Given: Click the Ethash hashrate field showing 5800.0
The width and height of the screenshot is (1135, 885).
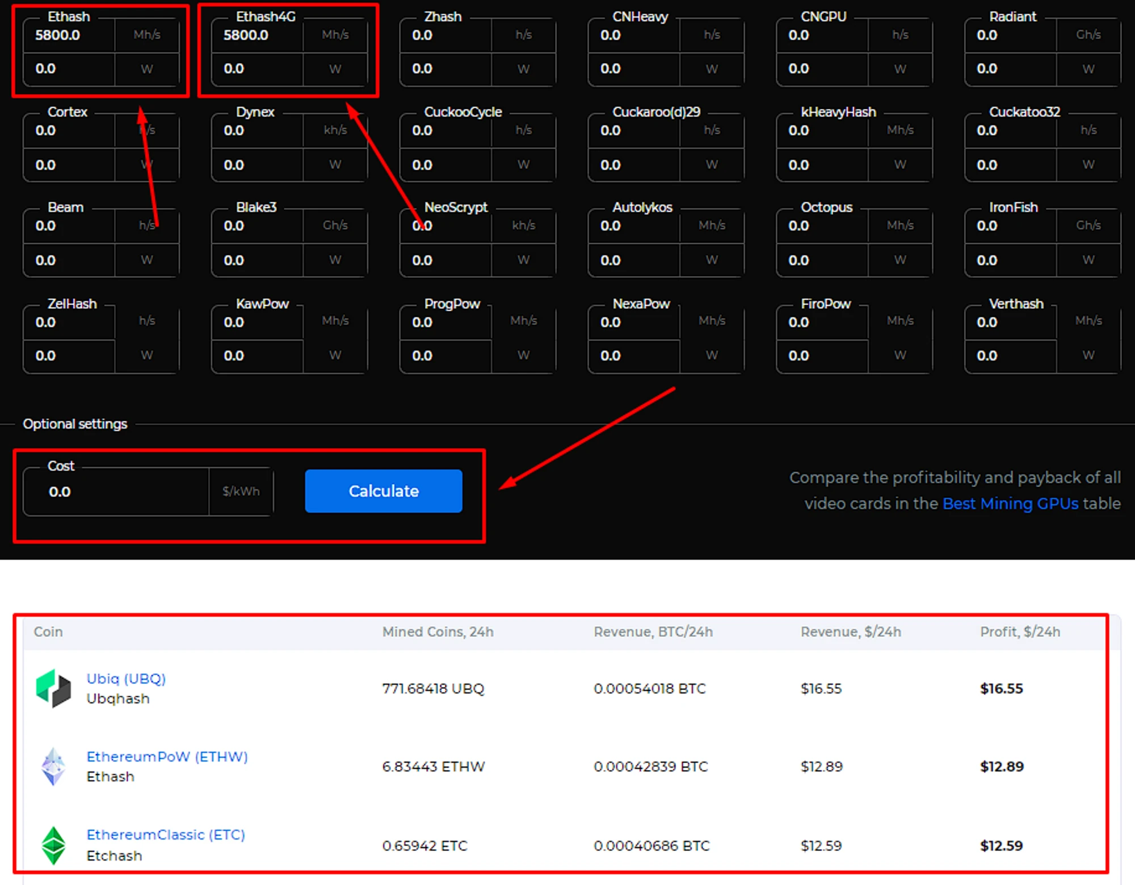Looking at the screenshot, I should pyautogui.click(x=69, y=35).
